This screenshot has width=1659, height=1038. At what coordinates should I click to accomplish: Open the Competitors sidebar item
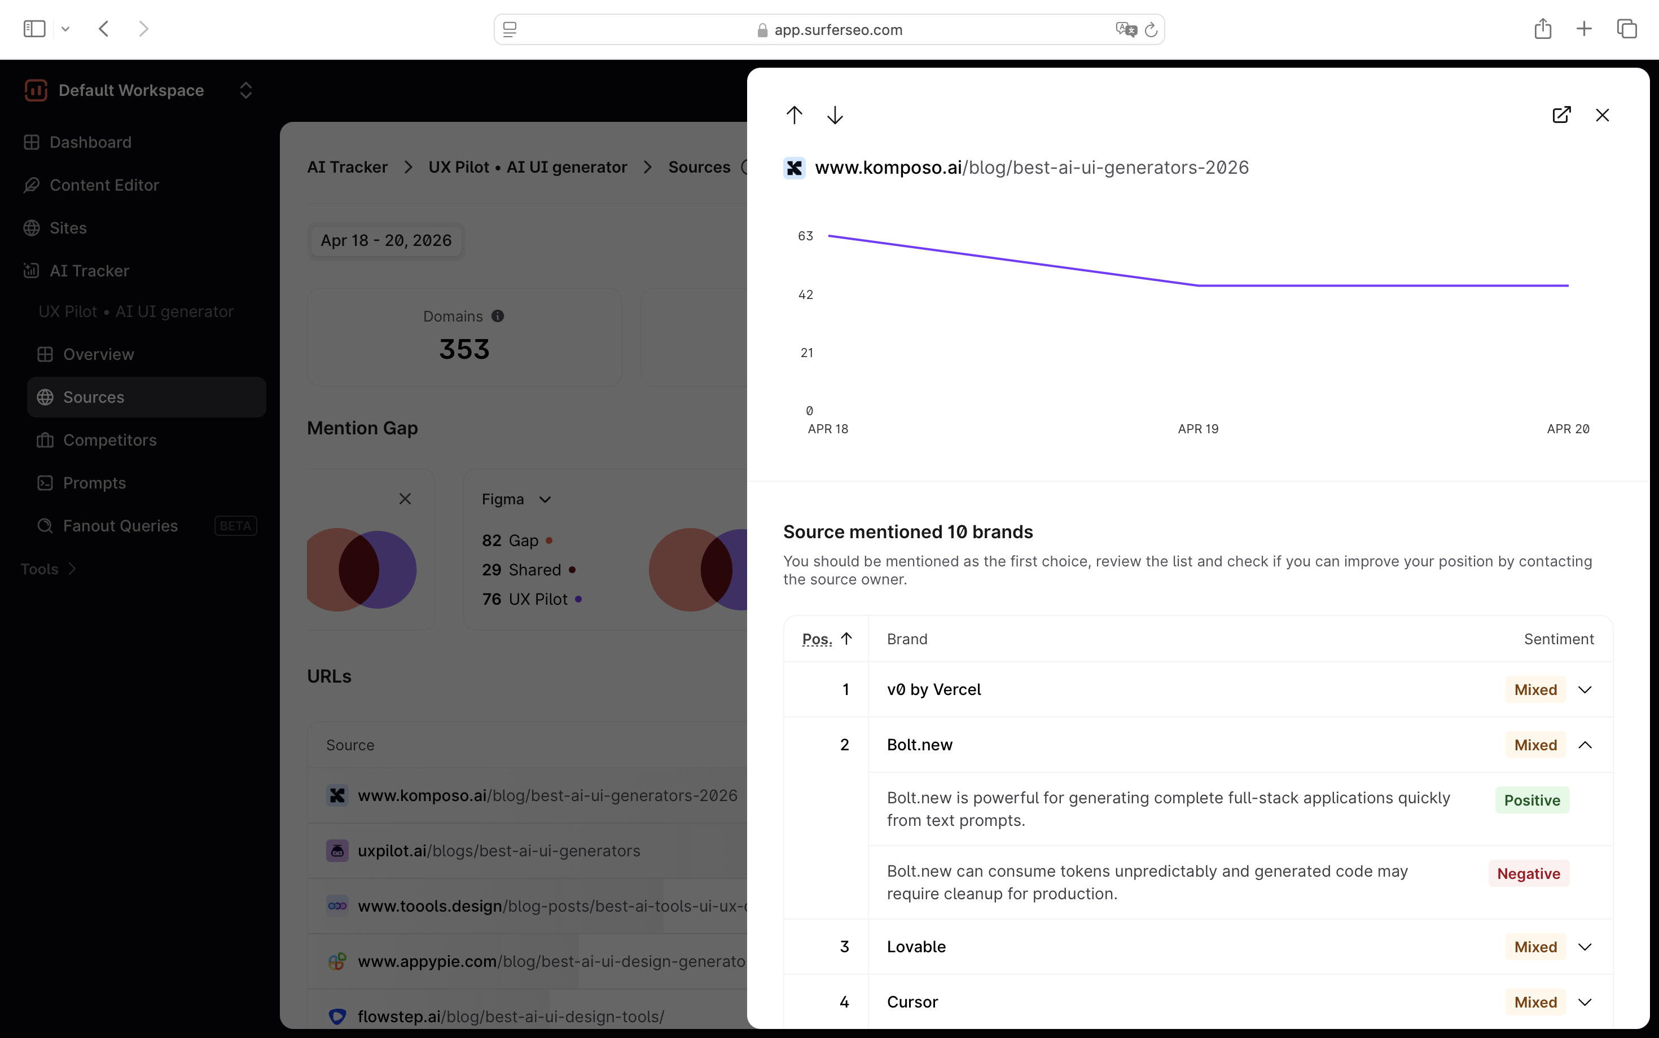pyautogui.click(x=110, y=440)
